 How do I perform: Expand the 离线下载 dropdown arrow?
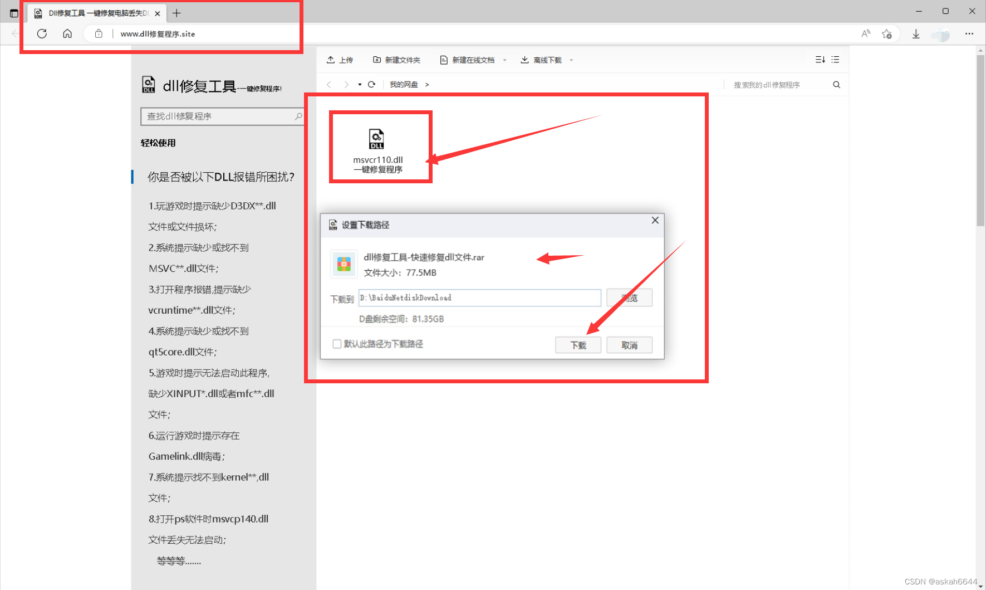571,60
